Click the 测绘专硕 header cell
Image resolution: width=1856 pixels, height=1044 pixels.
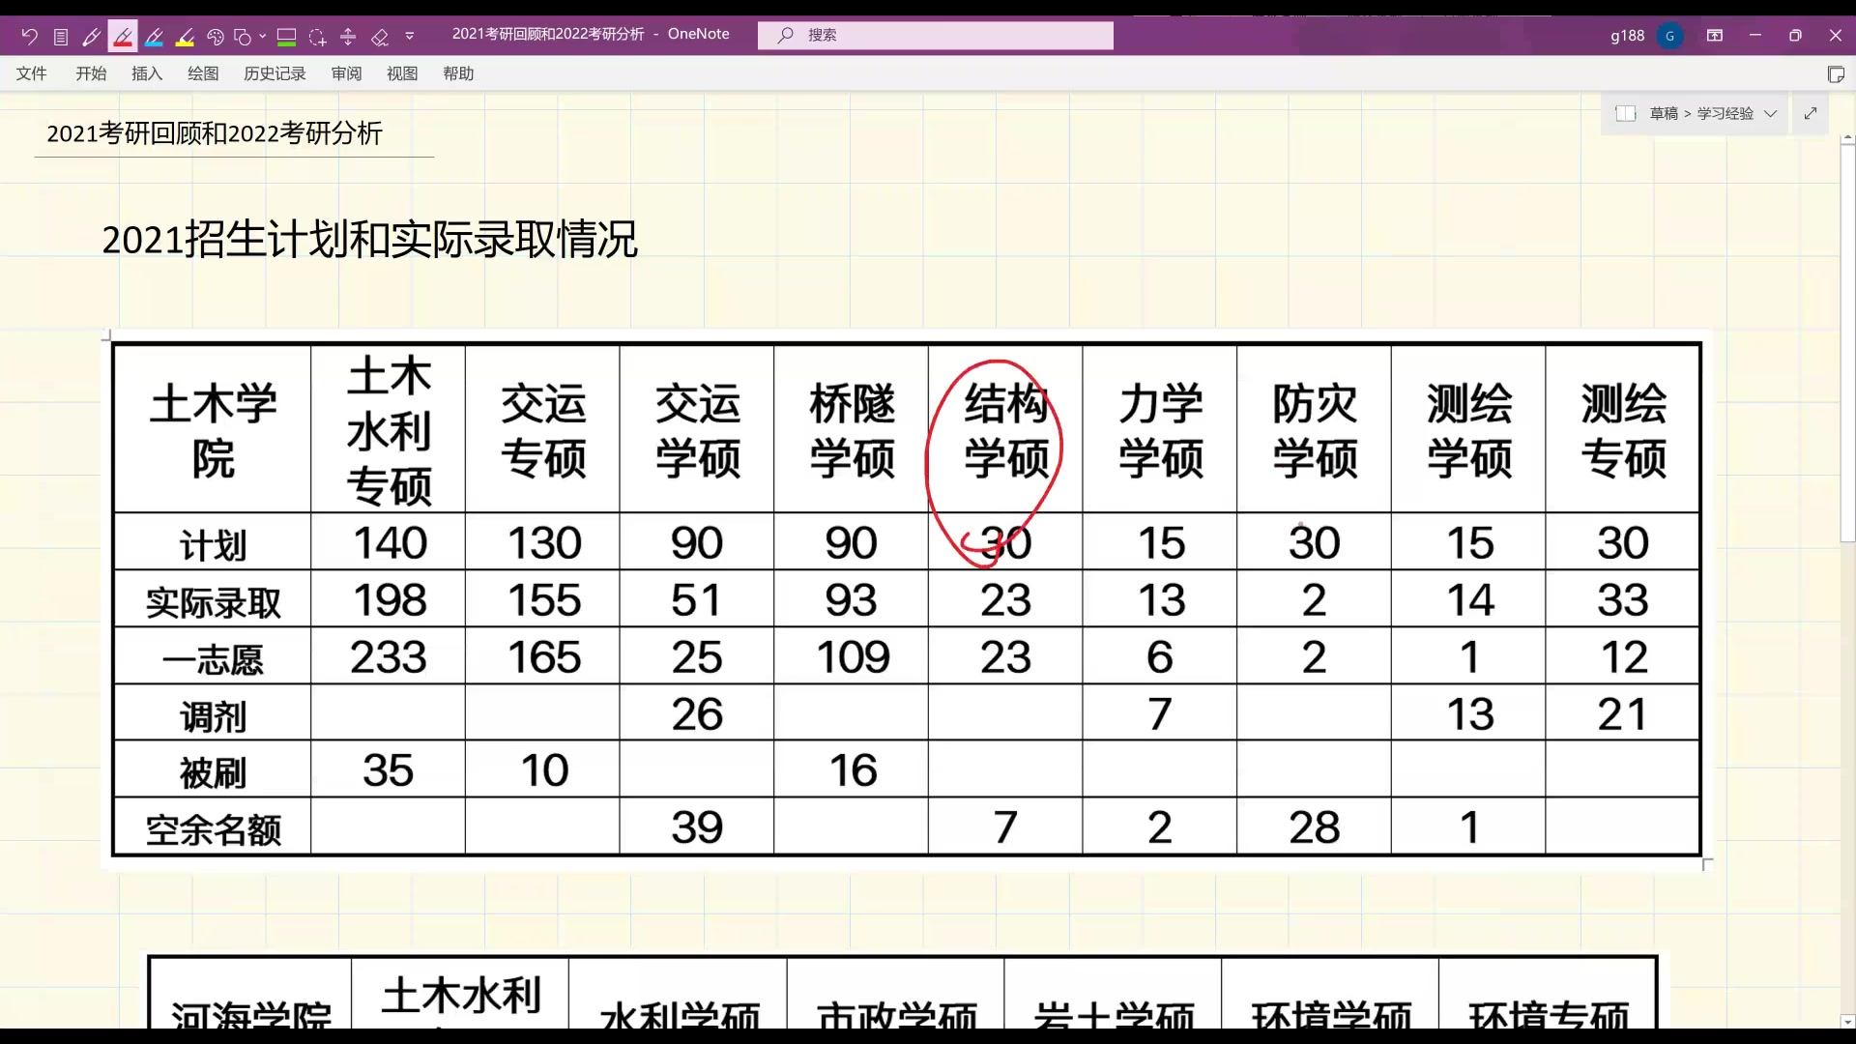click(1623, 429)
